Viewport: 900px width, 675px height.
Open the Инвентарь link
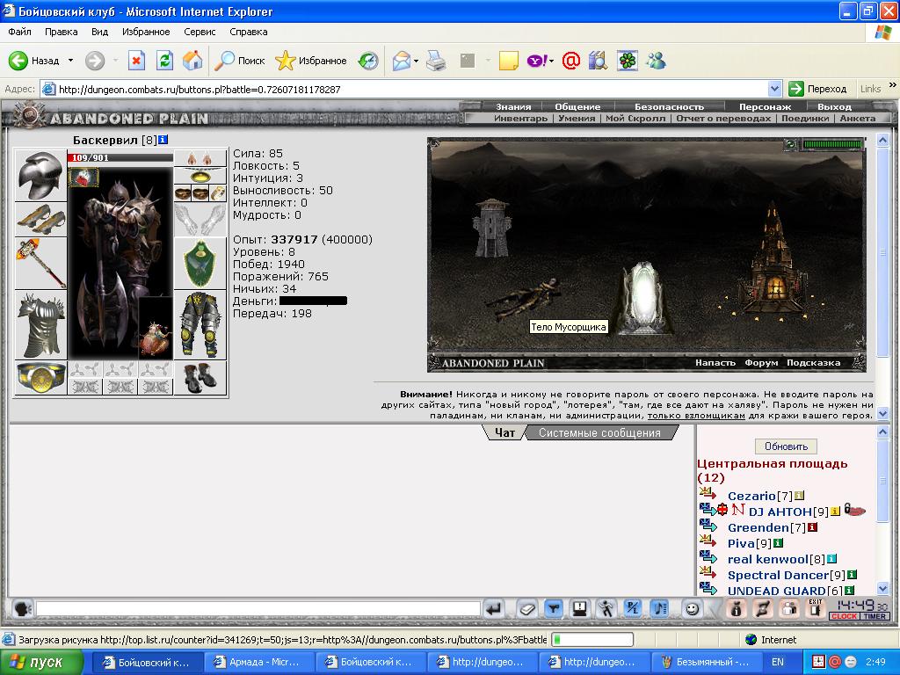[520, 119]
